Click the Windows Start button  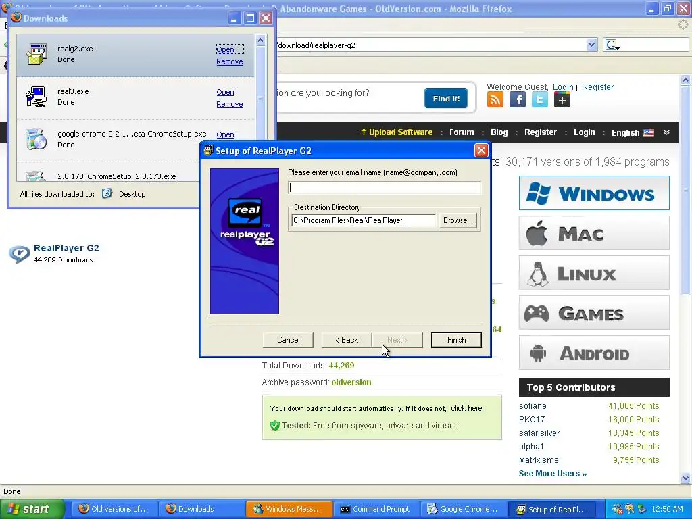pos(32,509)
